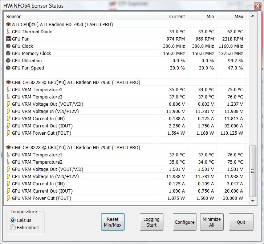Click the fan icon beside GPU Fan
264x244 pixels.
click(8, 39)
